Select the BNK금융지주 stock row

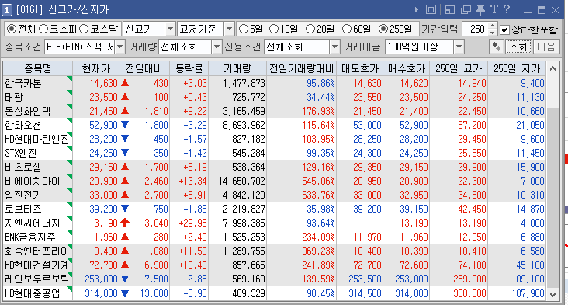point(274,237)
